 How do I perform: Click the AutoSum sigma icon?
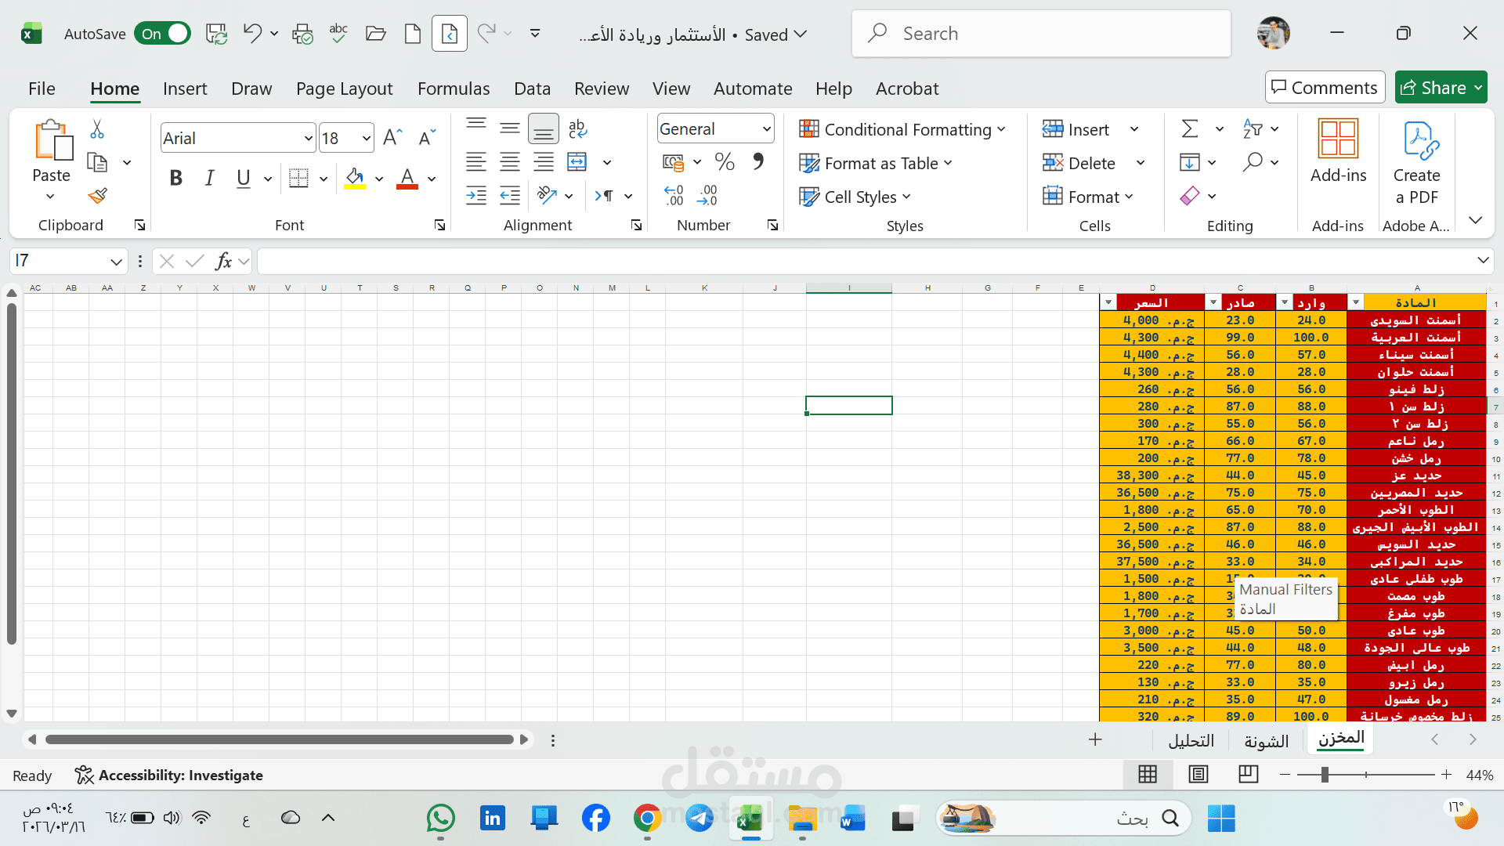tap(1190, 128)
